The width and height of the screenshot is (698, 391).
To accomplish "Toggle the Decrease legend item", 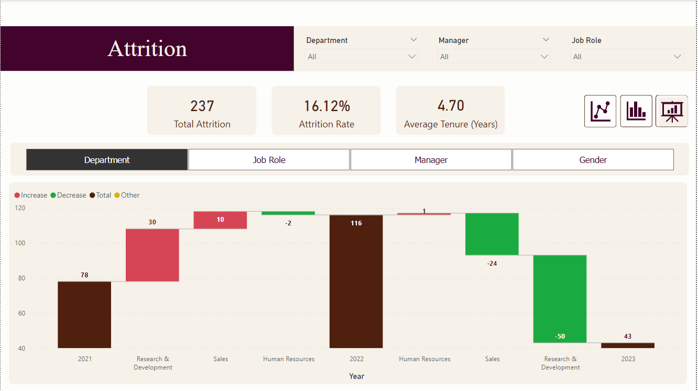I will pos(68,194).
